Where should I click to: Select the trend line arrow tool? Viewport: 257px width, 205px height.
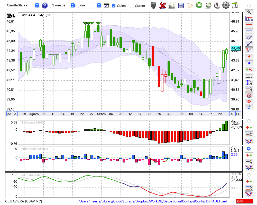pyautogui.click(x=249, y=44)
